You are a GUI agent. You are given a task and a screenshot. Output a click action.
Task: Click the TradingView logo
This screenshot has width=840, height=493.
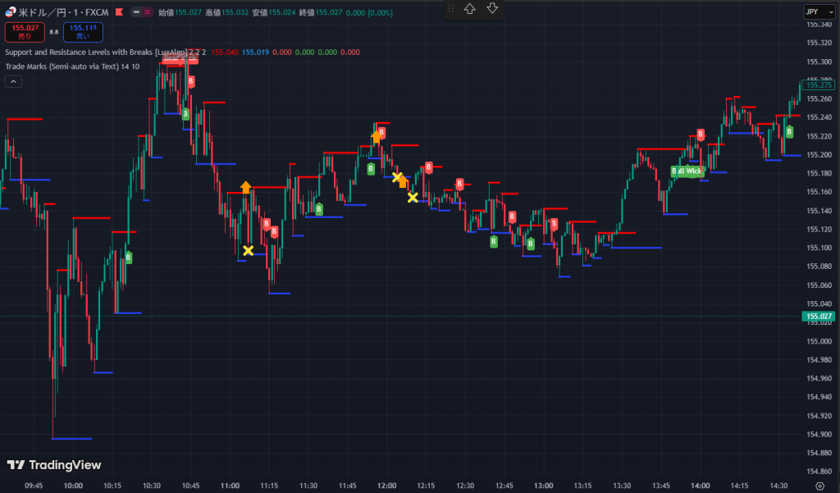[x=54, y=465]
